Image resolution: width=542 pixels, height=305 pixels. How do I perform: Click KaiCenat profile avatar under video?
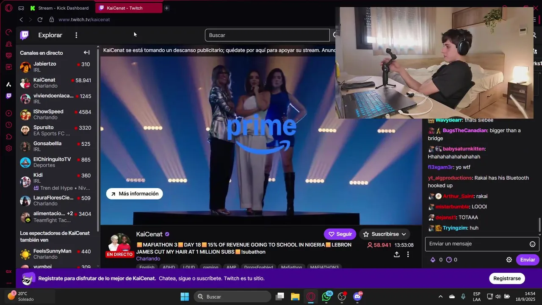[x=119, y=245]
